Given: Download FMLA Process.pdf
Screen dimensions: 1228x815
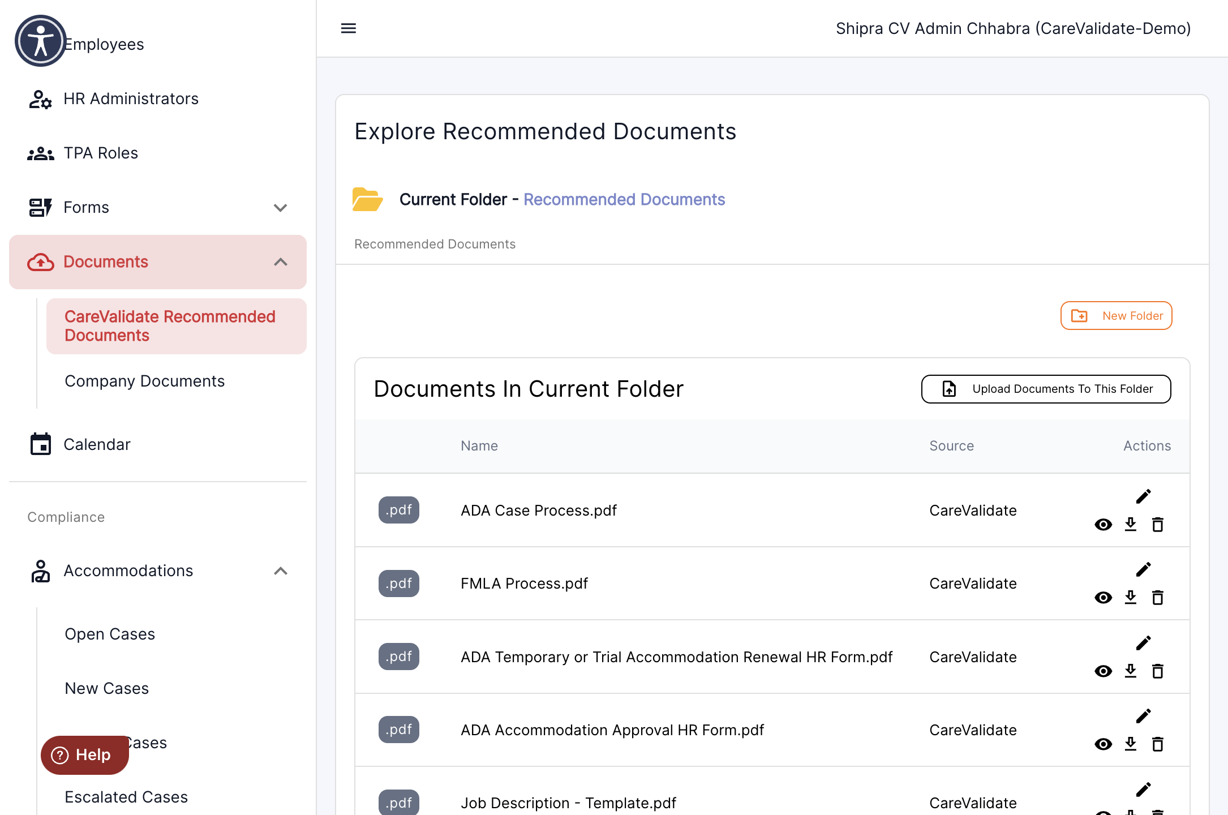Looking at the screenshot, I should 1131,597.
